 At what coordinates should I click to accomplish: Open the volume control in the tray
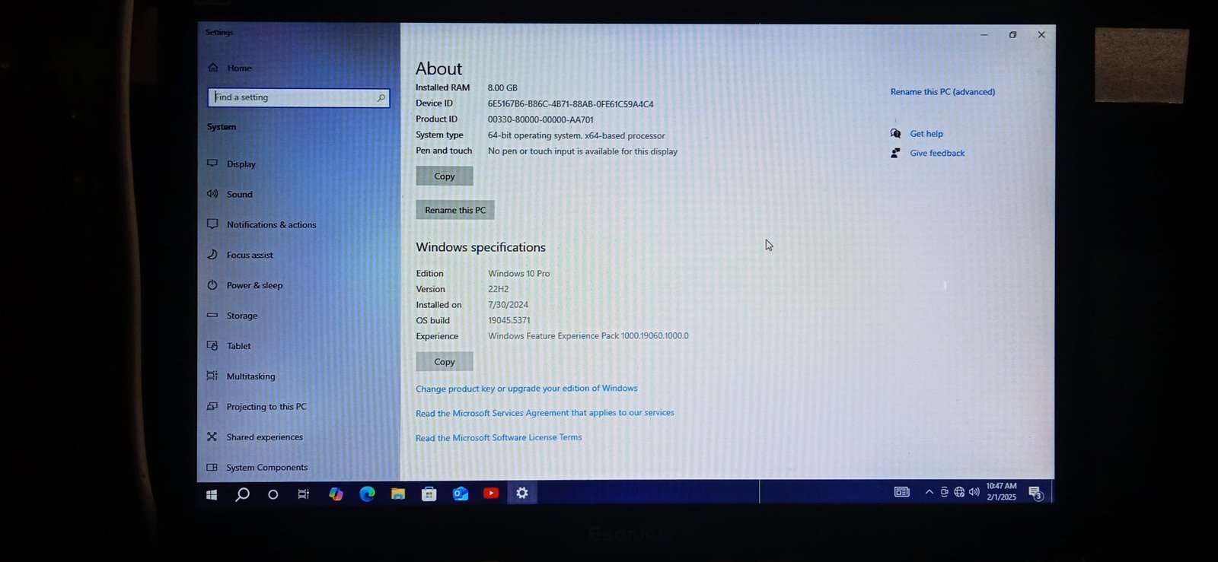974,492
